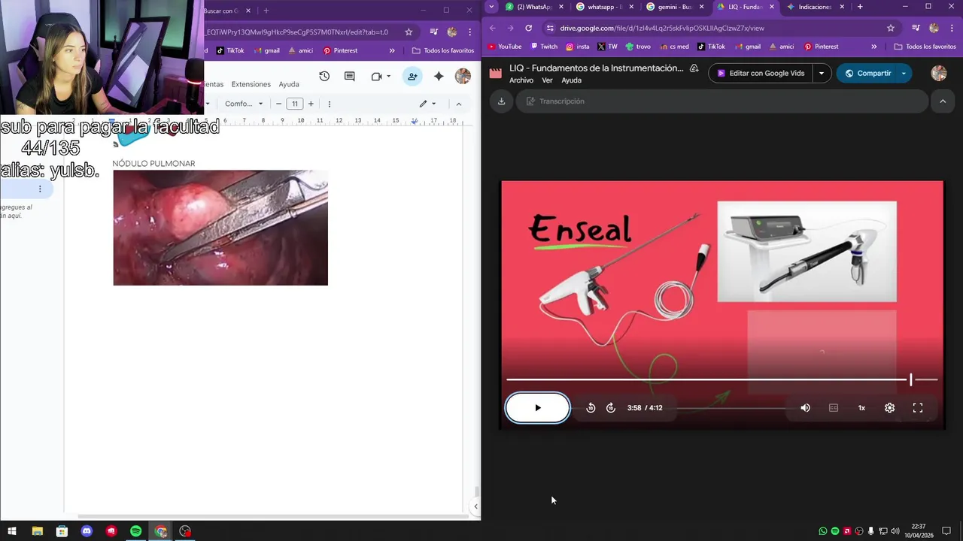Open the 1x playback speed menu
963x541 pixels.
click(x=861, y=408)
